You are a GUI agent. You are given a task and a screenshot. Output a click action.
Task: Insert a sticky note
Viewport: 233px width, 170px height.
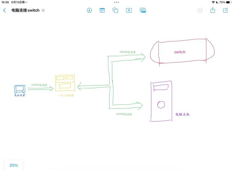[x=102, y=11]
